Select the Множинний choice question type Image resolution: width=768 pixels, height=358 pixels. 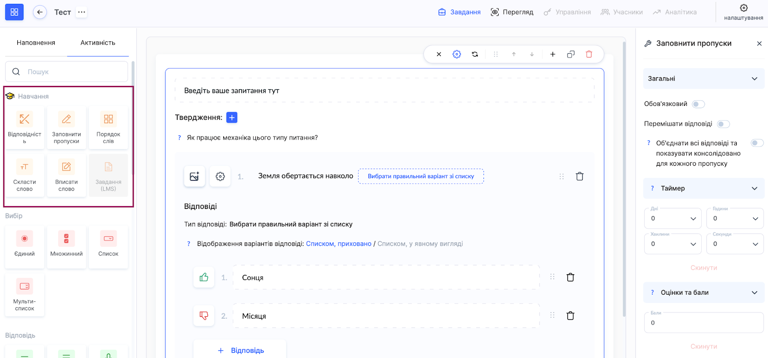coord(66,247)
